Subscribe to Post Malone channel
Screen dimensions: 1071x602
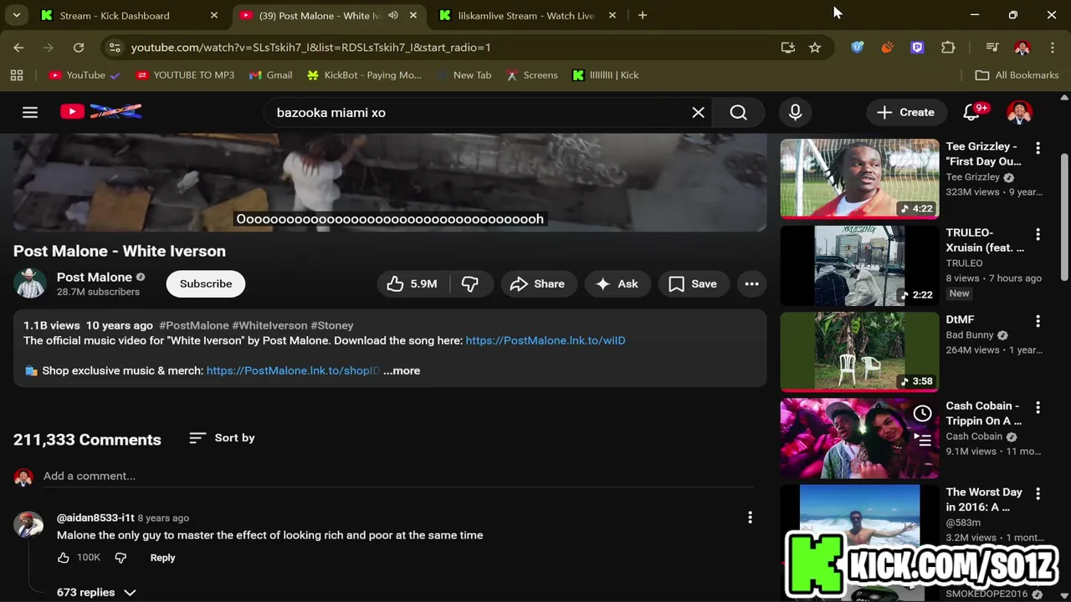click(x=206, y=283)
